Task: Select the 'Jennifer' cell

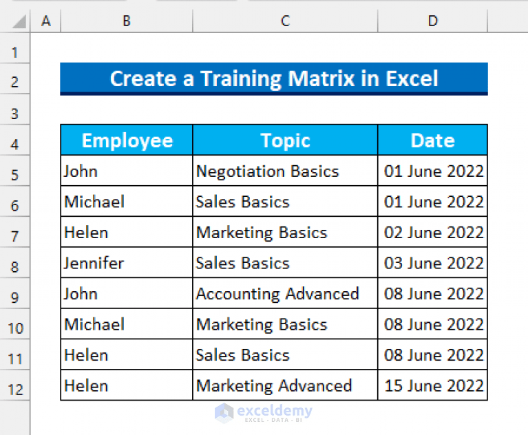Action: click(127, 263)
